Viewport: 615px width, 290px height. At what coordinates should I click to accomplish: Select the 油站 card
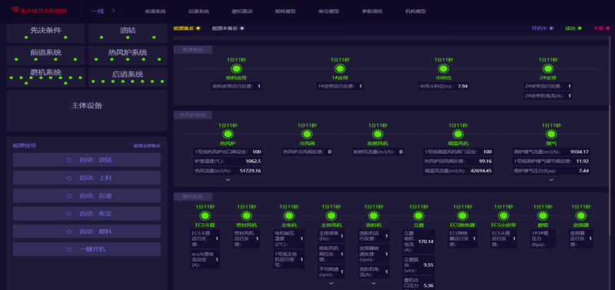click(128, 33)
